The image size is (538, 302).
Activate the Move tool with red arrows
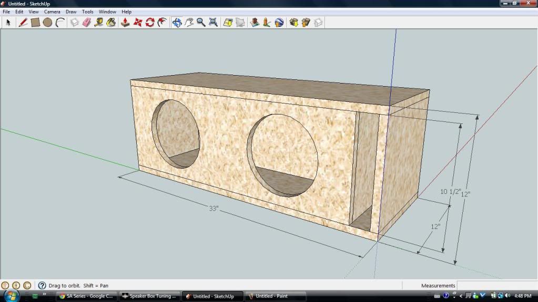[138, 23]
